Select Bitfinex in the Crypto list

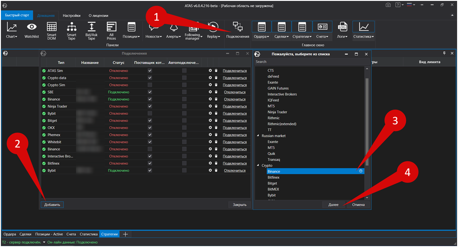coord(274,177)
